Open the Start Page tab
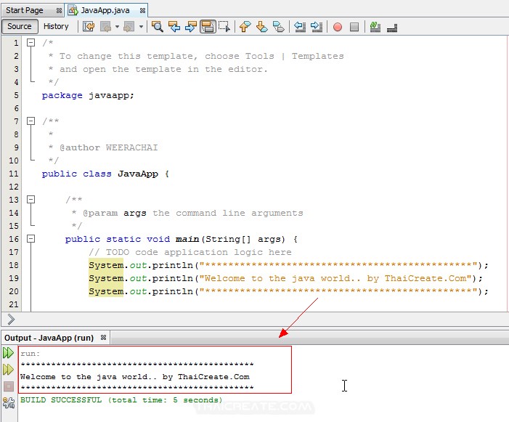This screenshot has height=422, width=509. [x=25, y=10]
